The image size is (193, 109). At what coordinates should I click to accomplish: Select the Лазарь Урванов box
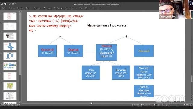144,91
